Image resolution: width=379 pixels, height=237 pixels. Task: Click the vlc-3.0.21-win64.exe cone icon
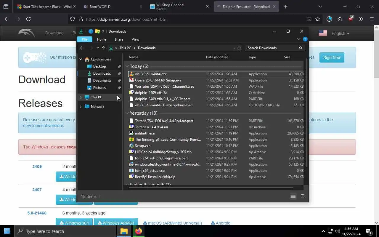pyautogui.click(x=132, y=74)
